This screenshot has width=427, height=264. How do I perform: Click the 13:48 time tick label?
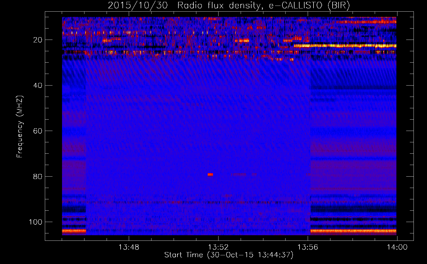(129, 247)
